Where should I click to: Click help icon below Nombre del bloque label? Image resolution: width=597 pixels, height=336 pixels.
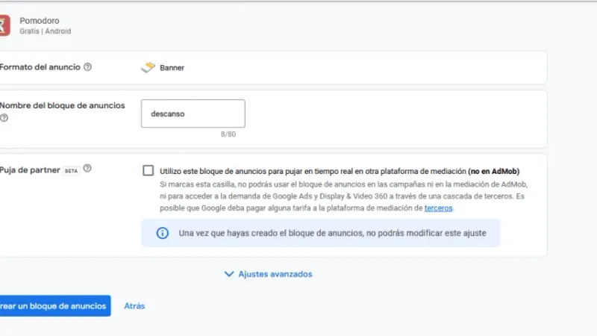tap(4, 118)
